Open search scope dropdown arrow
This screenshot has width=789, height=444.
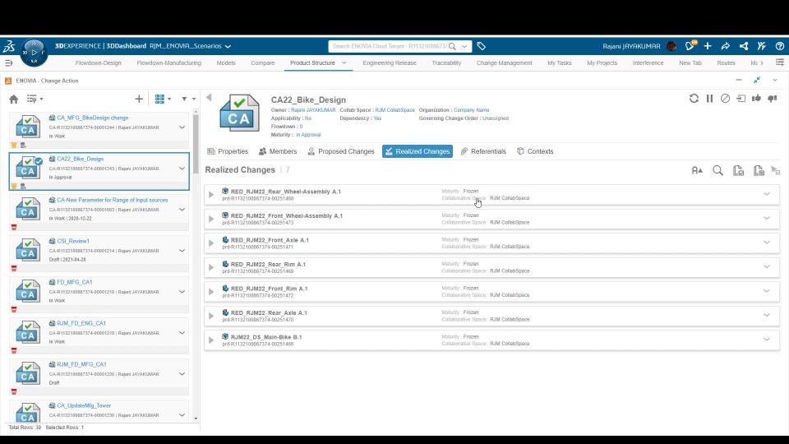pos(464,46)
